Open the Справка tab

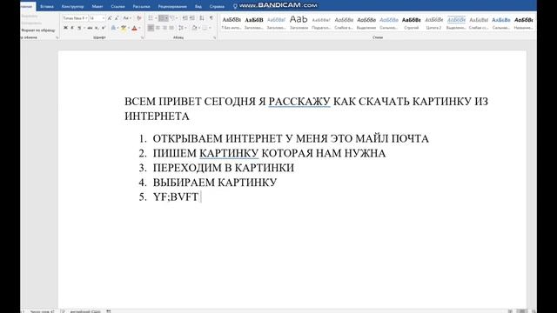217,6
